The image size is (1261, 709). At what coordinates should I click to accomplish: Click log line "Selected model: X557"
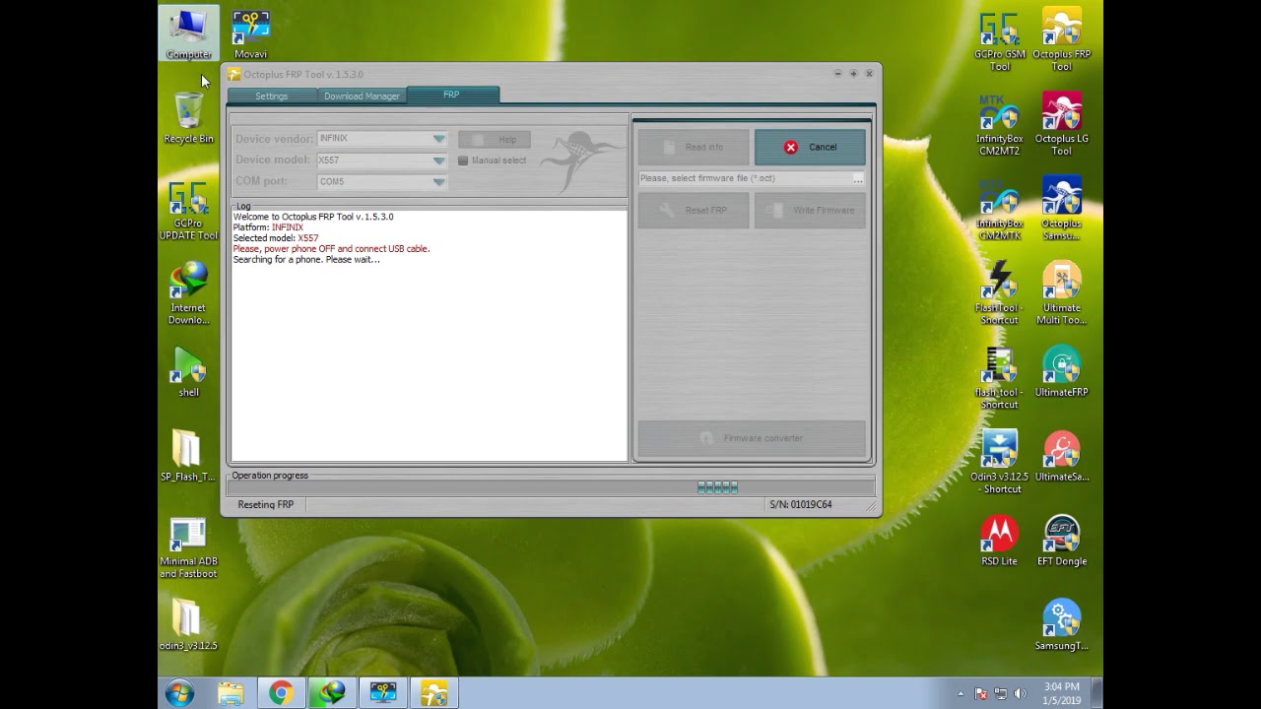pyautogui.click(x=276, y=238)
